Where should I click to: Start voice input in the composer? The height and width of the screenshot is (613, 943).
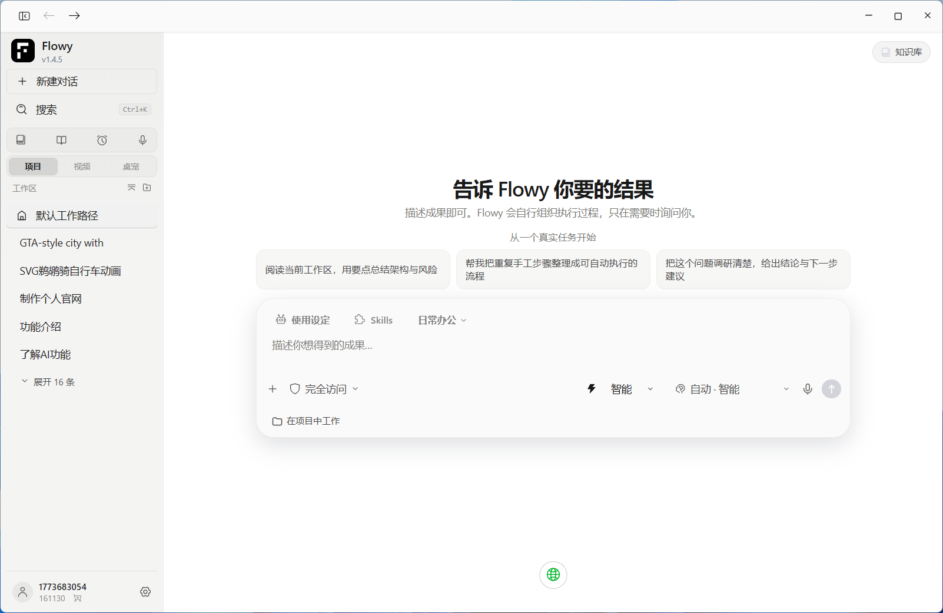click(808, 389)
